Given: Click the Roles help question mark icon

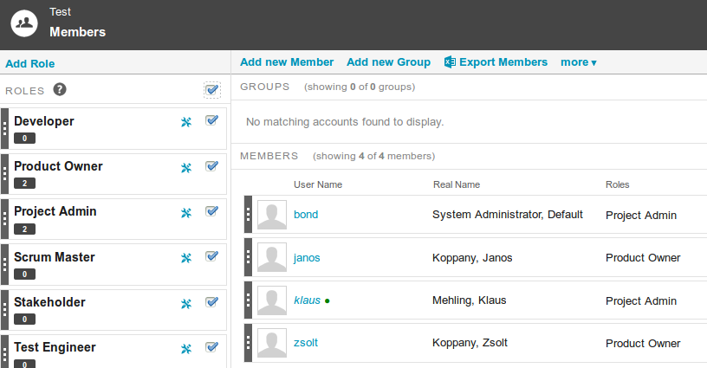Looking at the screenshot, I should [60, 90].
